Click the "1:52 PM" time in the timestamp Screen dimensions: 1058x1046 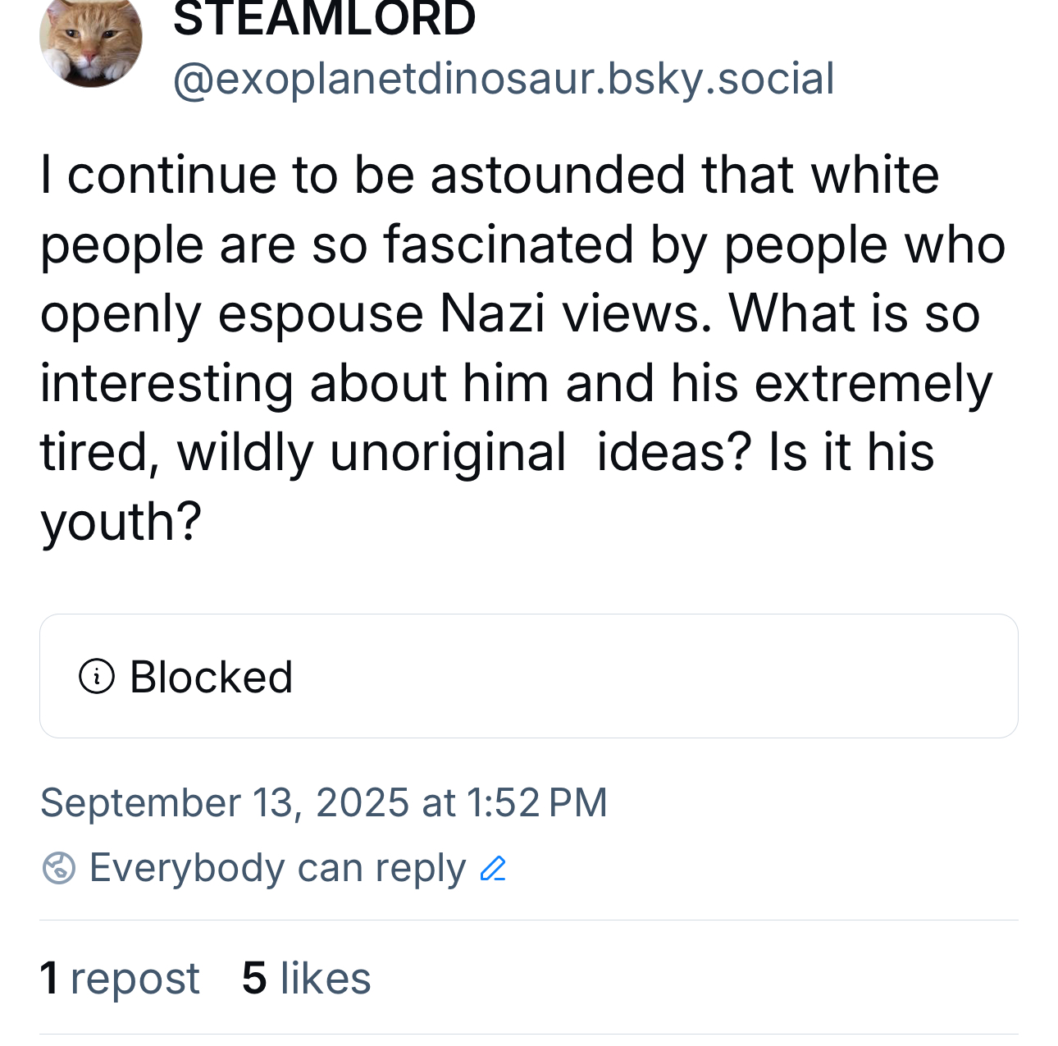[x=537, y=802]
